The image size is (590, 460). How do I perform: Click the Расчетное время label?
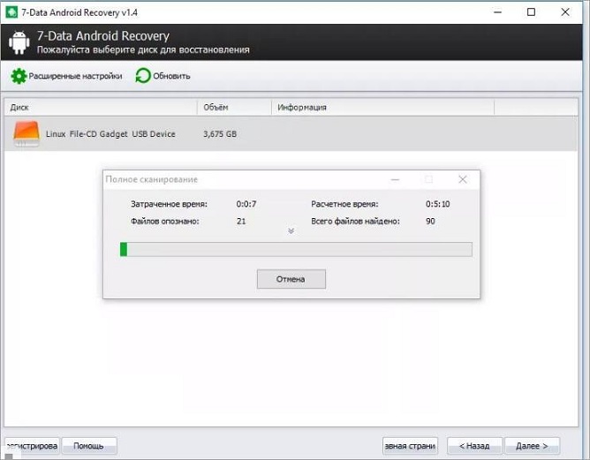point(344,204)
